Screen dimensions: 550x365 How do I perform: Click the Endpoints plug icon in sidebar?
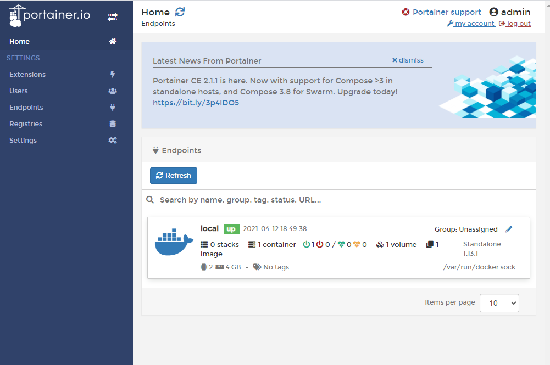(113, 107)
